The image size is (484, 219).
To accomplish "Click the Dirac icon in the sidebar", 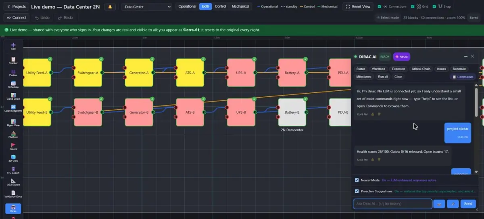I will tap(13, 209).
